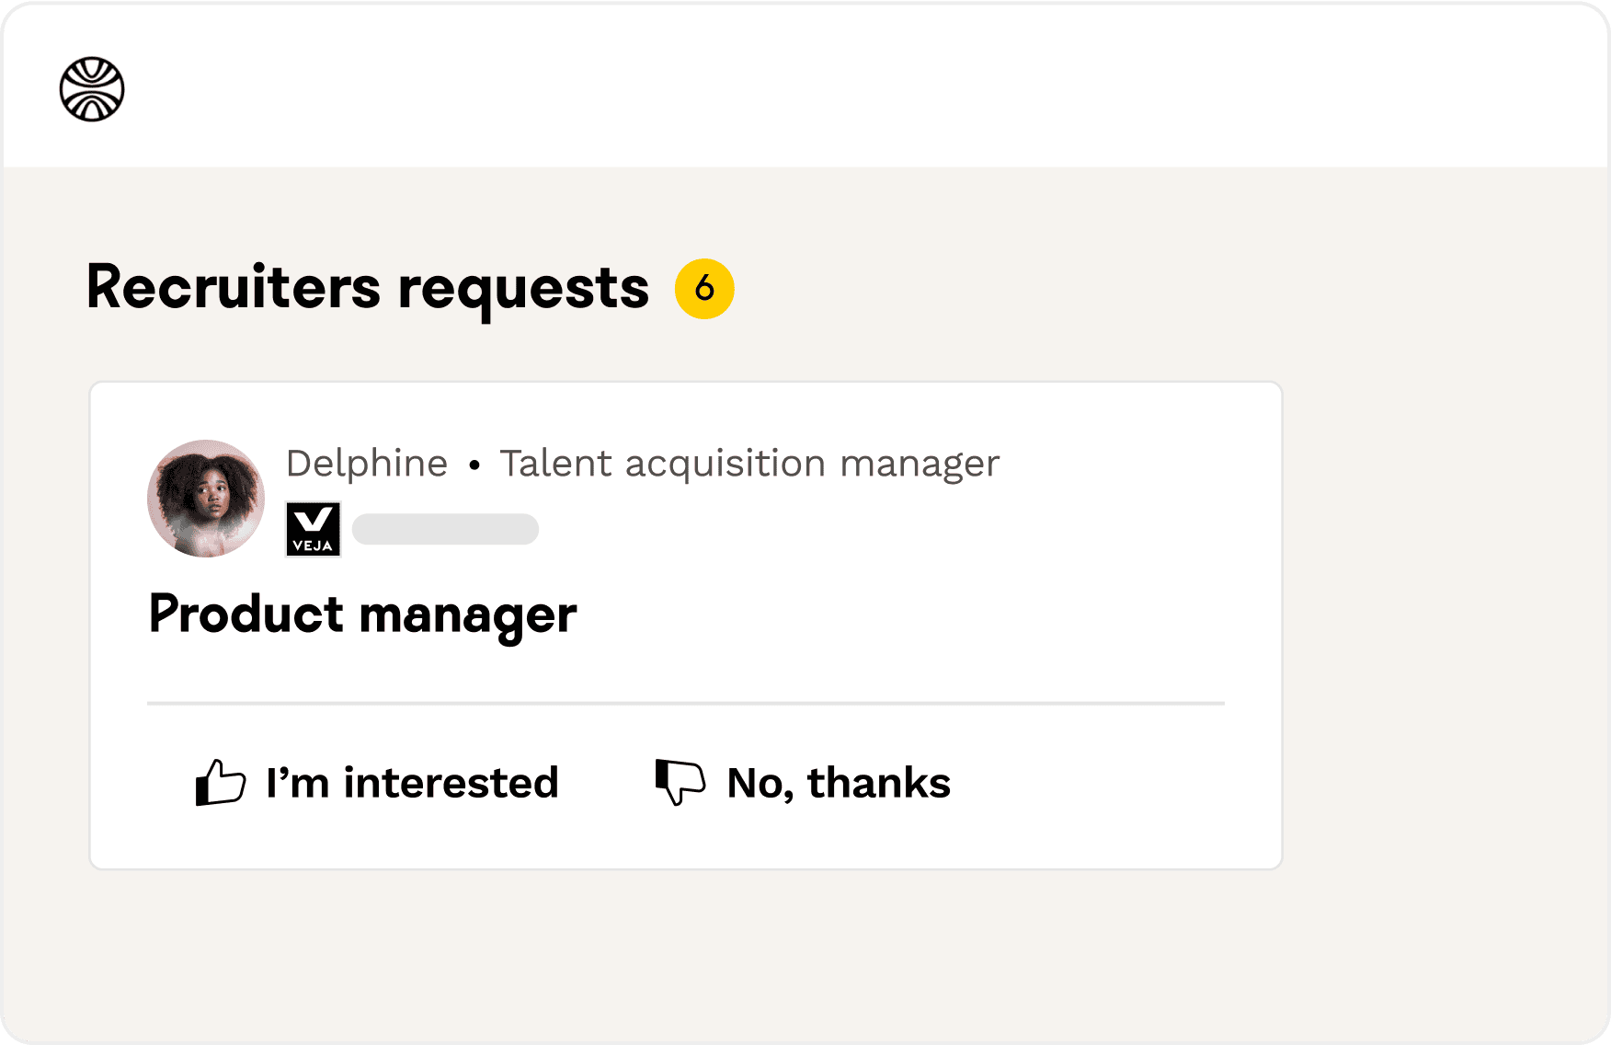Click the VEJA company logo
The image size is (1611, 1045).
pyautogui.click(x=314, y=529)
